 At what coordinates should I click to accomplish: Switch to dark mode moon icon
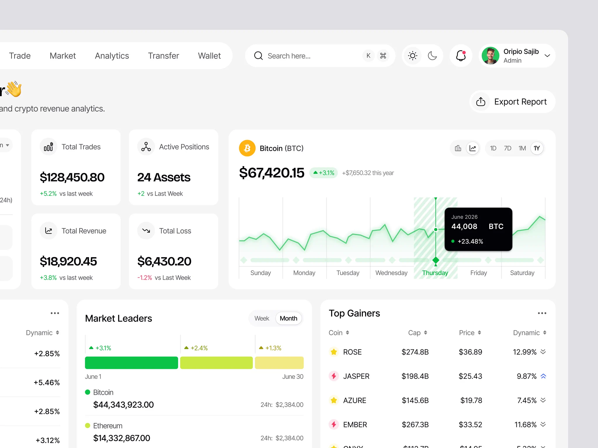(432, 55)
